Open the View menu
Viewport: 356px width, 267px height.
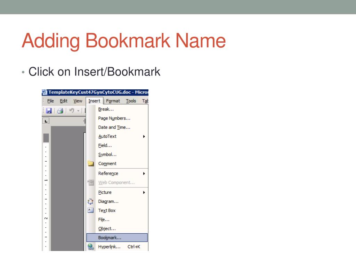(78, 101)
